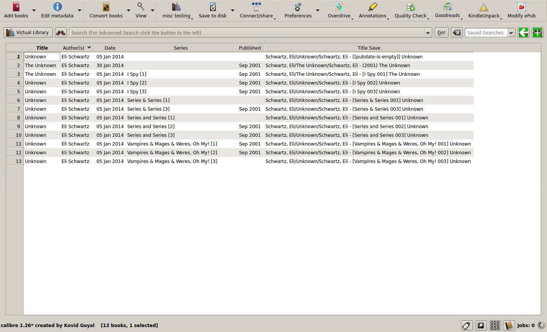The image size is (547, 332).
Task: Expand the Connect/share menu arrow
Action: [x=275, y=18]
